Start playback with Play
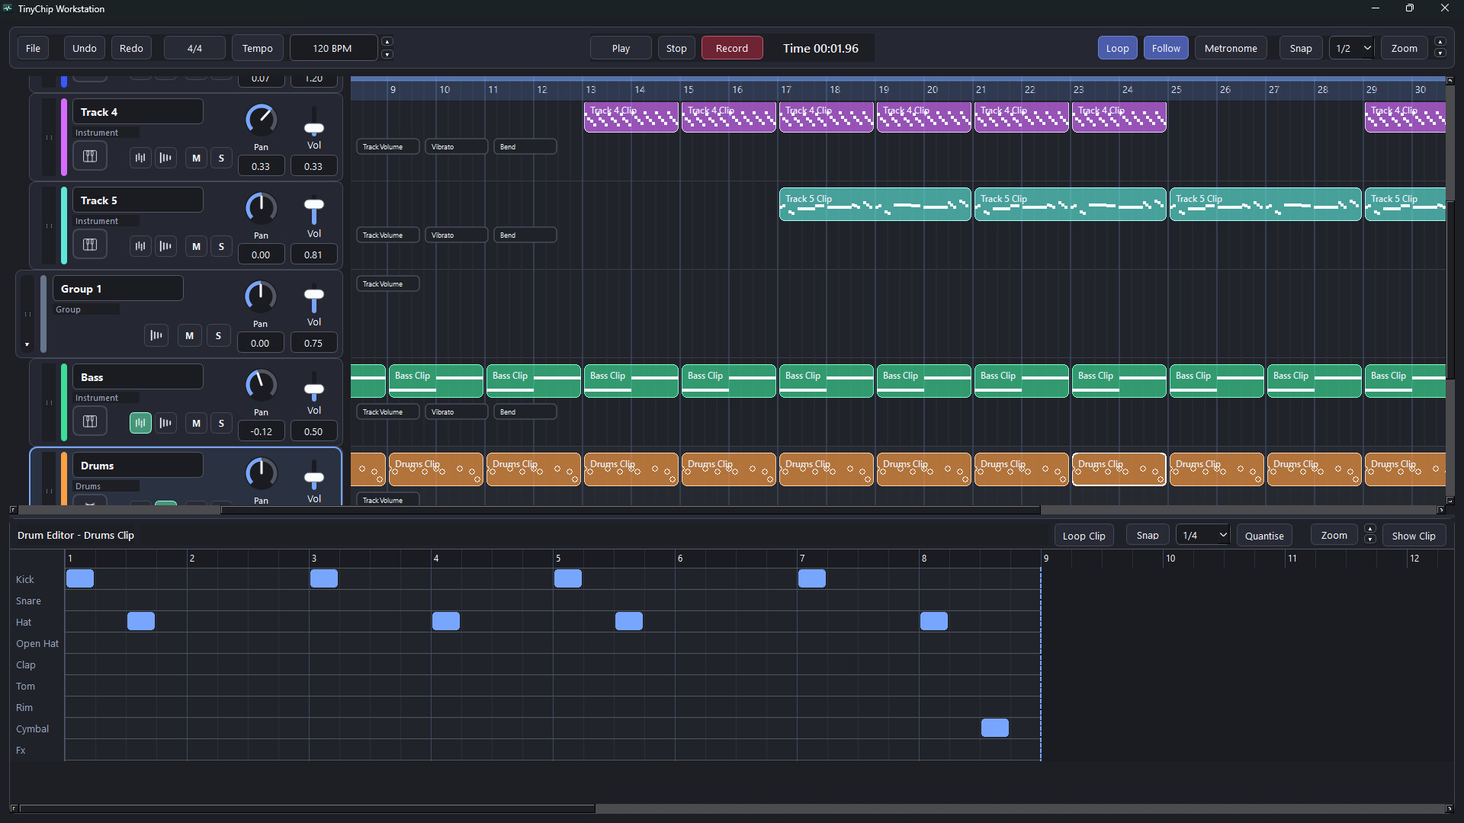Image resolution: width=1464 pixels, height=823 pixels. (x=621, y=48)
